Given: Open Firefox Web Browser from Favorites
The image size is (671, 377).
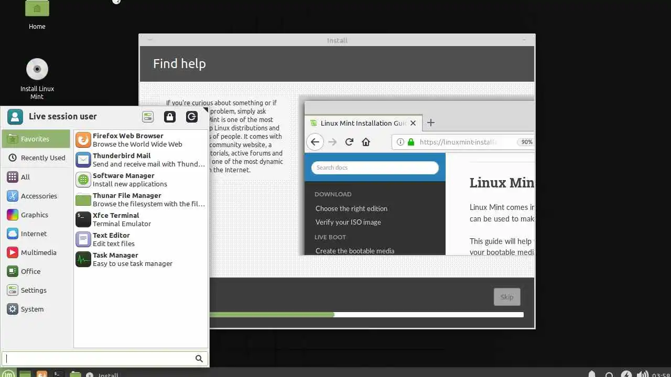Looking at the screenshot, I should pos(140,140).
